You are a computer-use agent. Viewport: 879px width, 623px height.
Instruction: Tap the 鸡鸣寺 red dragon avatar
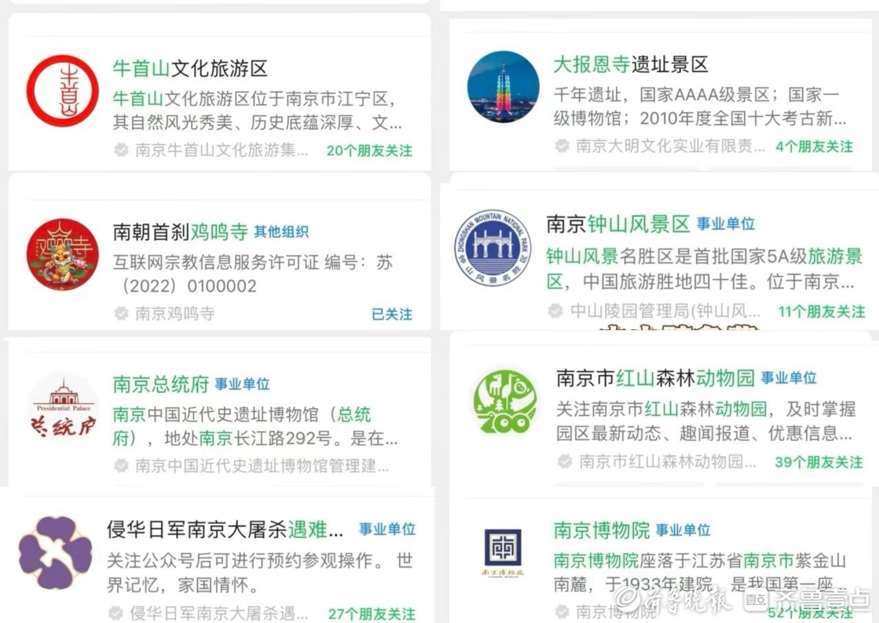63,255
